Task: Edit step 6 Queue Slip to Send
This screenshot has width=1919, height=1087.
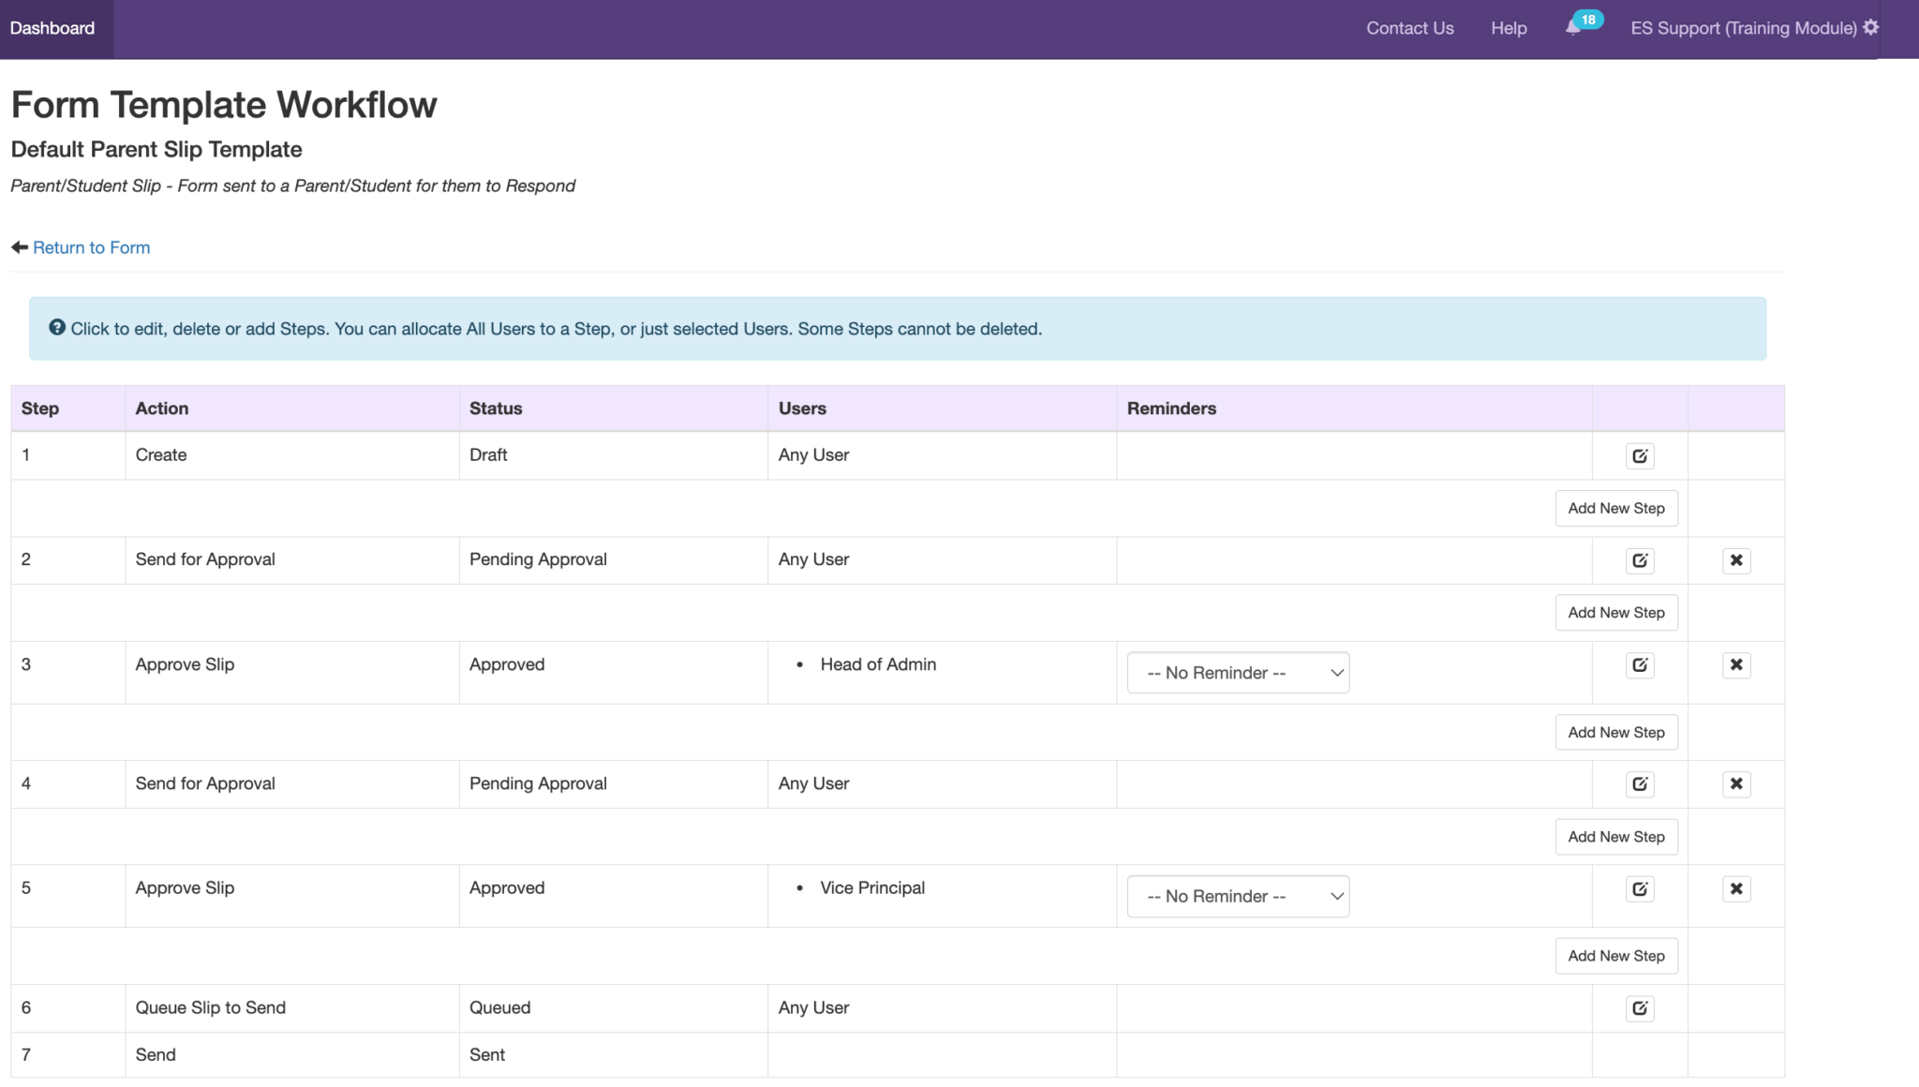Action: coord(1639,1008)
